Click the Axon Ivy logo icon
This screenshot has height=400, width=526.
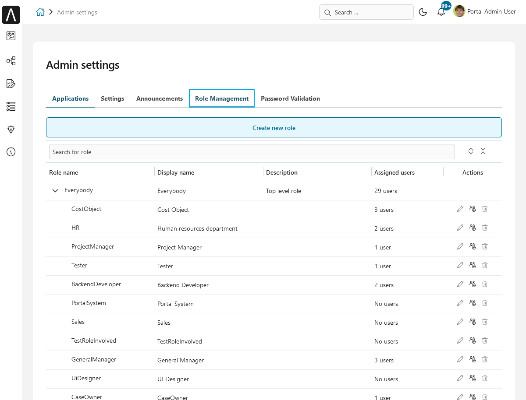[11, 15]
